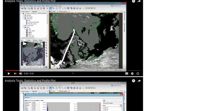
Task: Click navigation overview thumbnail in upper video
Action: [33, 54]
